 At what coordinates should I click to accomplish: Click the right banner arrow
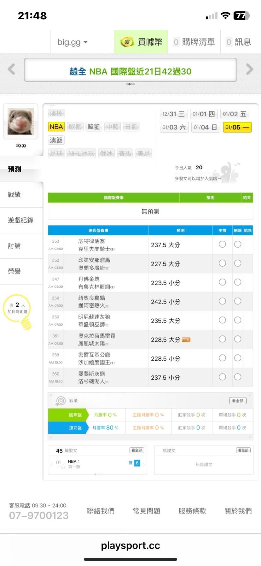pos(249,69)
